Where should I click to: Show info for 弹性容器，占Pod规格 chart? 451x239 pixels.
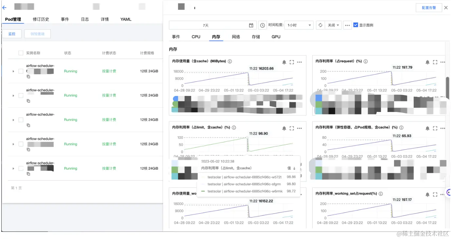tap(401, 128)
